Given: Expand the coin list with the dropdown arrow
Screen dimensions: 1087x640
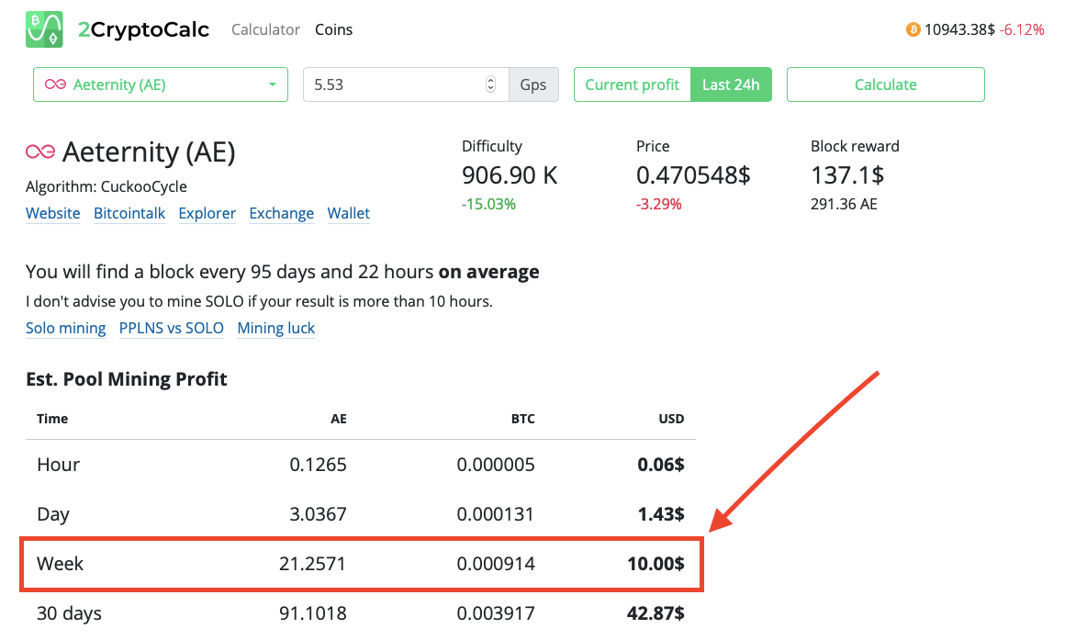Looking at the screenshot, I should pos(273,84).
